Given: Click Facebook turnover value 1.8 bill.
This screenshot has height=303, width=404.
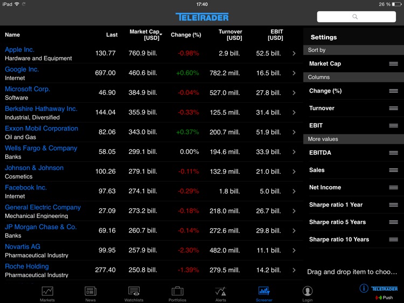Looking at the screenshot, I should (229, 191).
